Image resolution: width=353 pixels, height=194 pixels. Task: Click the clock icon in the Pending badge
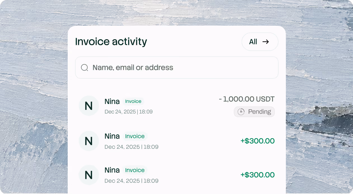[241, 112]
